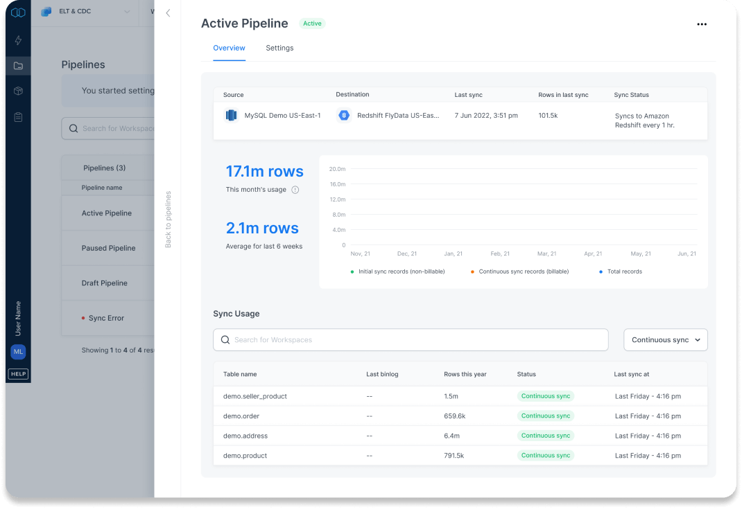Select the Overview tab
This screenshot has width=742, height=509.
point(229,48)
